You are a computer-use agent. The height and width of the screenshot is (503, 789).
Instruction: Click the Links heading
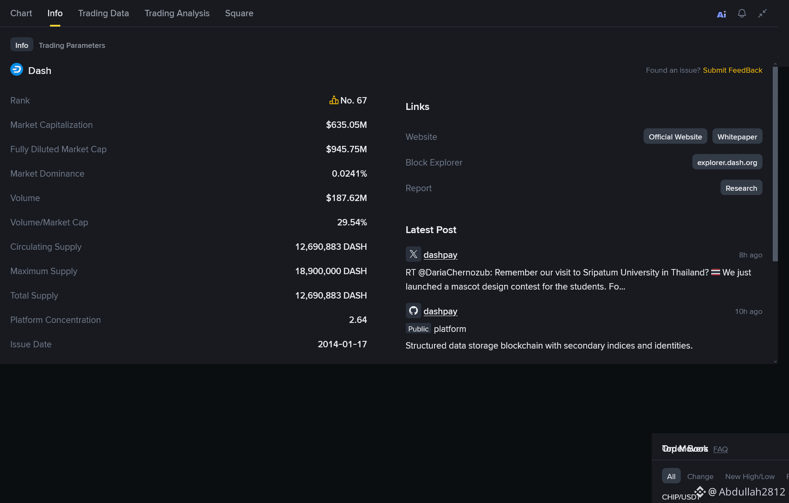pyautogui.click(x=417, y=107)
